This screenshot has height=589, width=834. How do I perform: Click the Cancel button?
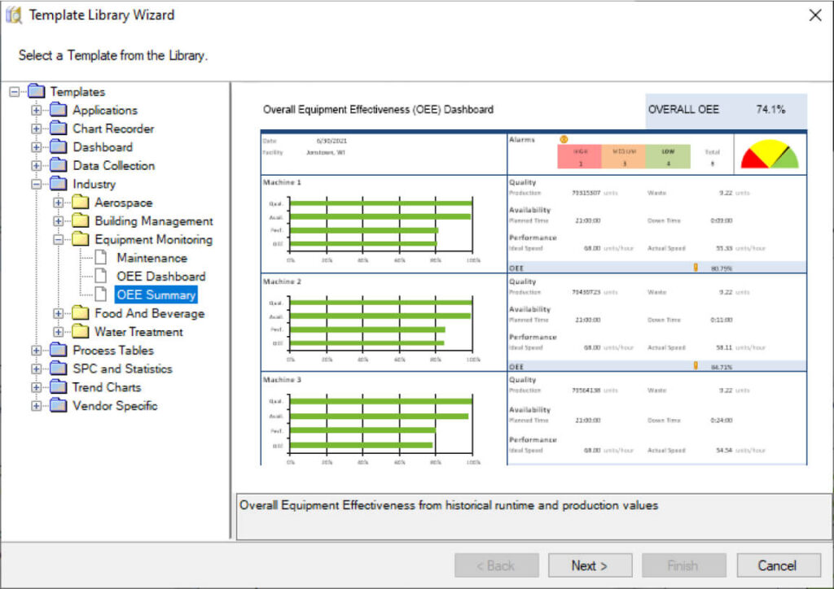tap(777, 565)
